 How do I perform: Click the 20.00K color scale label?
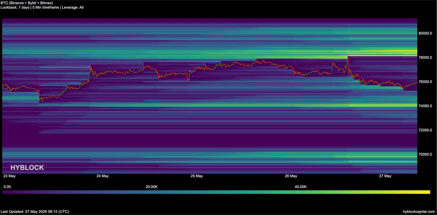point(152,187)
